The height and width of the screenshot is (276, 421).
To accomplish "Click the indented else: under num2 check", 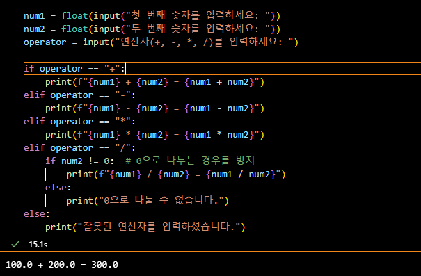I will (58, 188).
